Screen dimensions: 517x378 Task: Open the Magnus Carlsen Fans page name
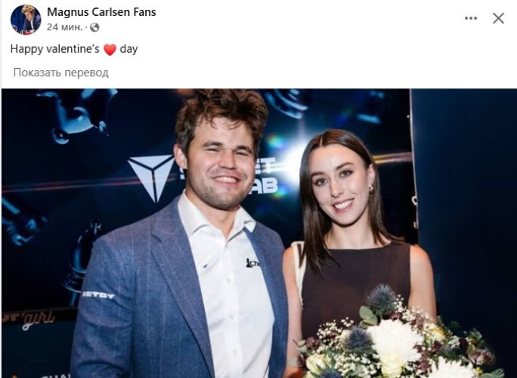(101, 12)
